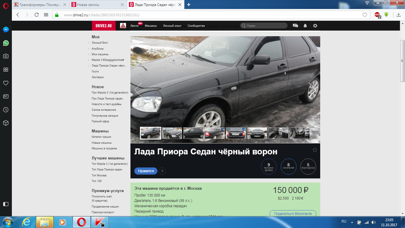Open Пополнить счёт link
Image resolution: width=405 pixels, height=228 pixels.
tap(102, 197)
